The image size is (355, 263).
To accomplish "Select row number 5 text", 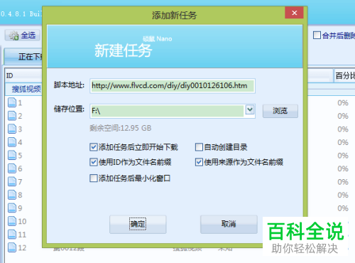I will click(x=20, y=156).
